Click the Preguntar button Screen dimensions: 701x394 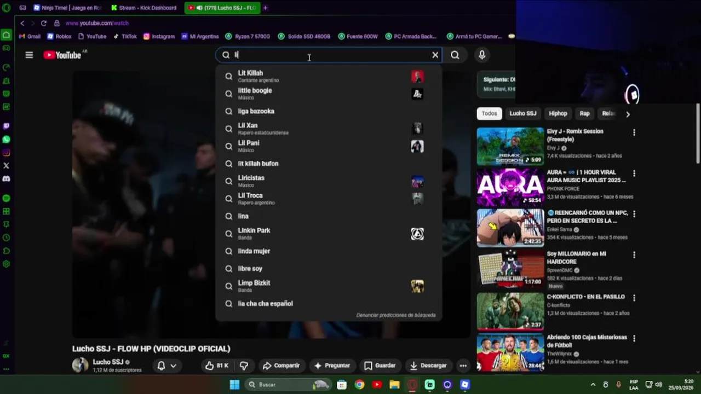click(x=332, y=366)
